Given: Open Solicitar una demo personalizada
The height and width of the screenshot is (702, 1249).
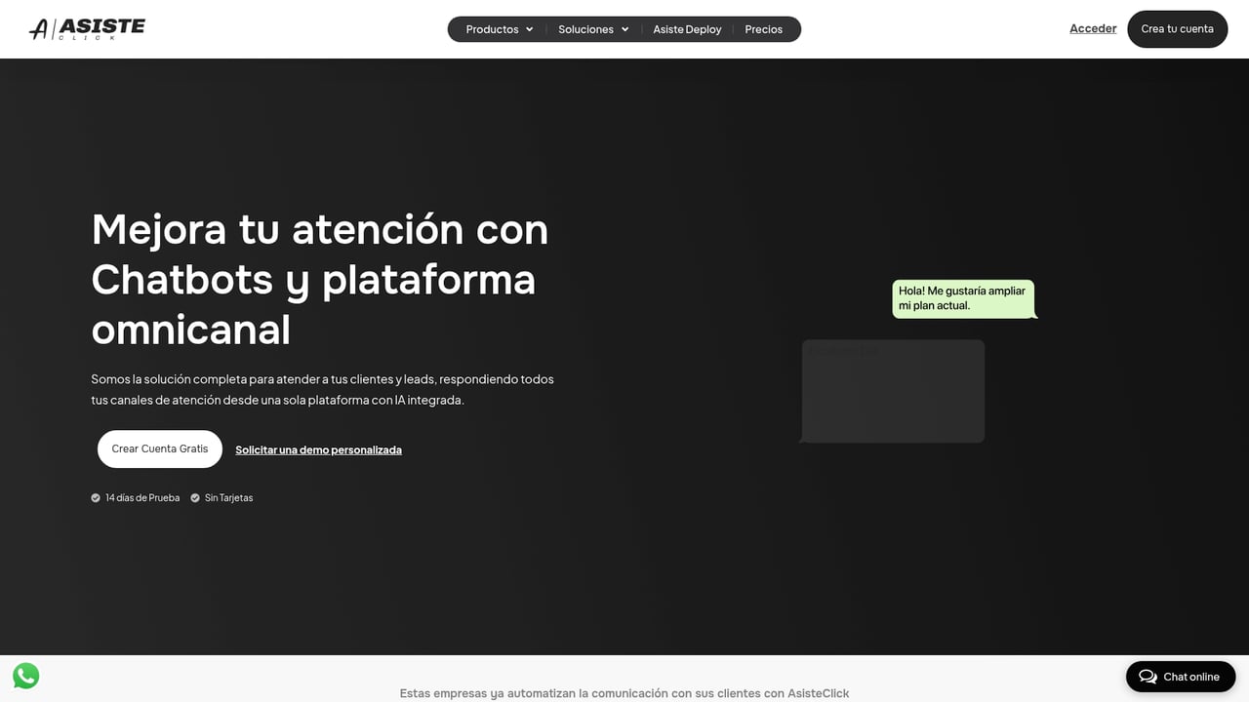Looking at the screenshot, I should pos(318,449).
